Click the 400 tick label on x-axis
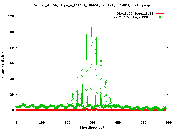The image size is (174, 130). coord(117,123)
